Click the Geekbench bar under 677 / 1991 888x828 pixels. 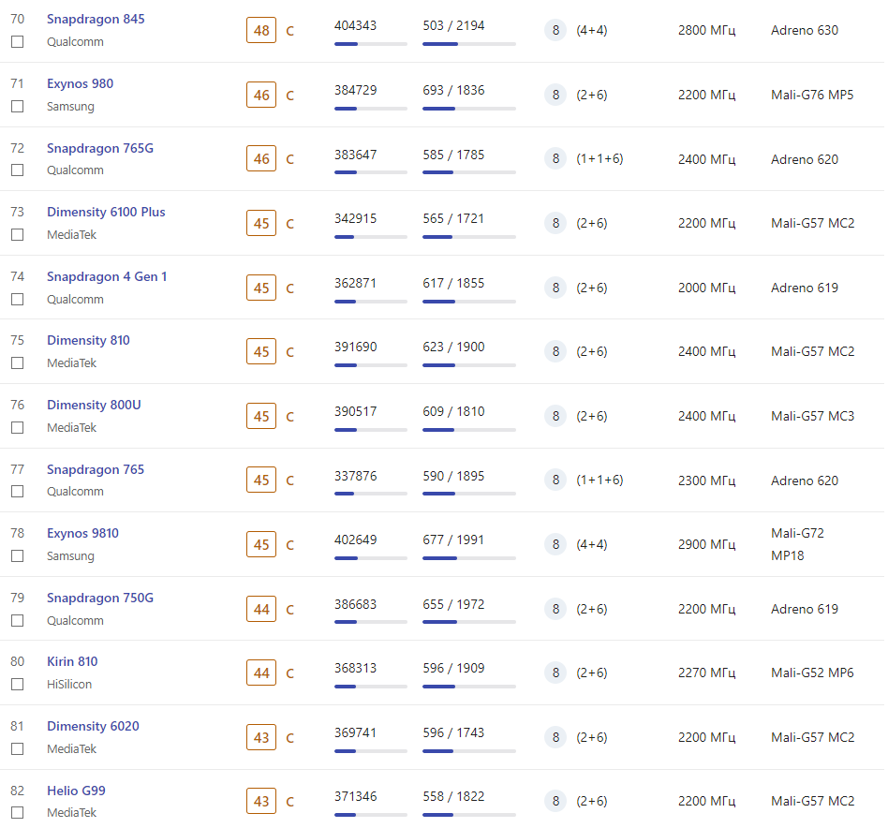(x=468, y=558)
